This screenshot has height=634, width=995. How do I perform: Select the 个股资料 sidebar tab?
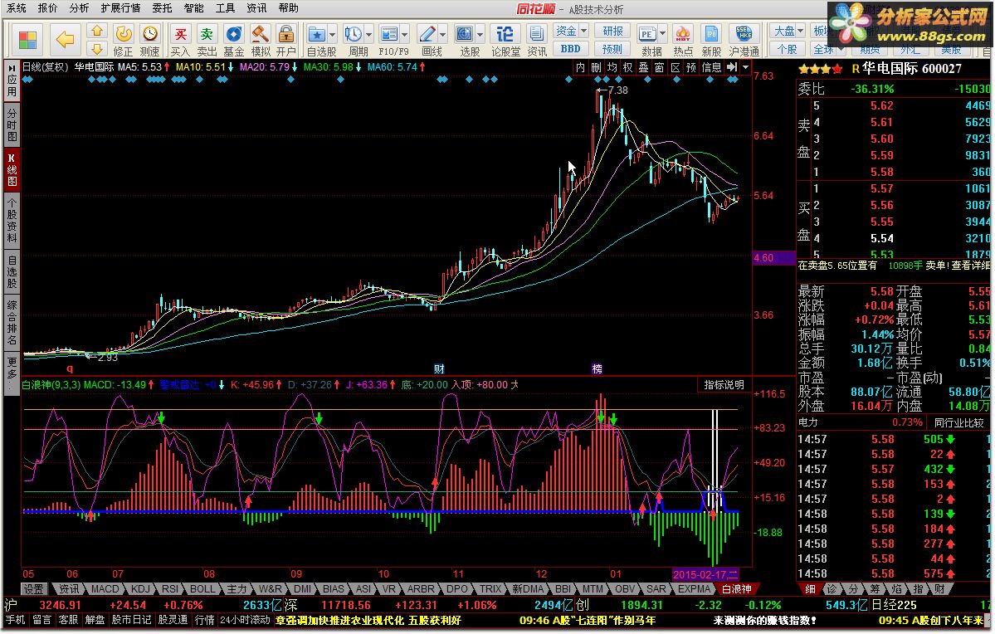point(12,220)
